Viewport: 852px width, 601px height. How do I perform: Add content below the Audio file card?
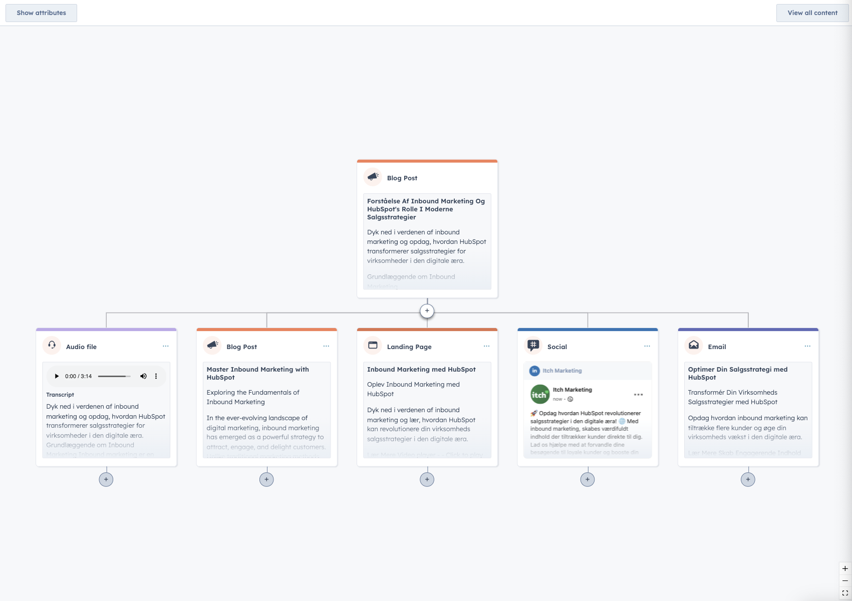tap(106, 479)
